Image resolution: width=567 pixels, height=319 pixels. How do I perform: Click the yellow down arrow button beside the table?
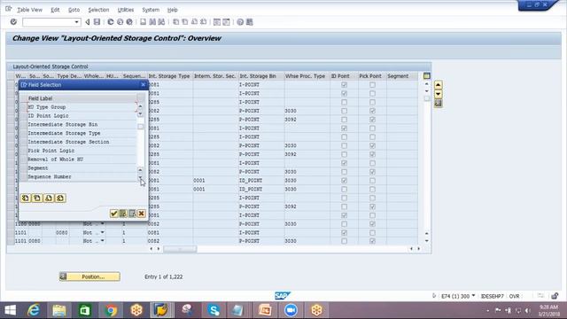[438, 94]
